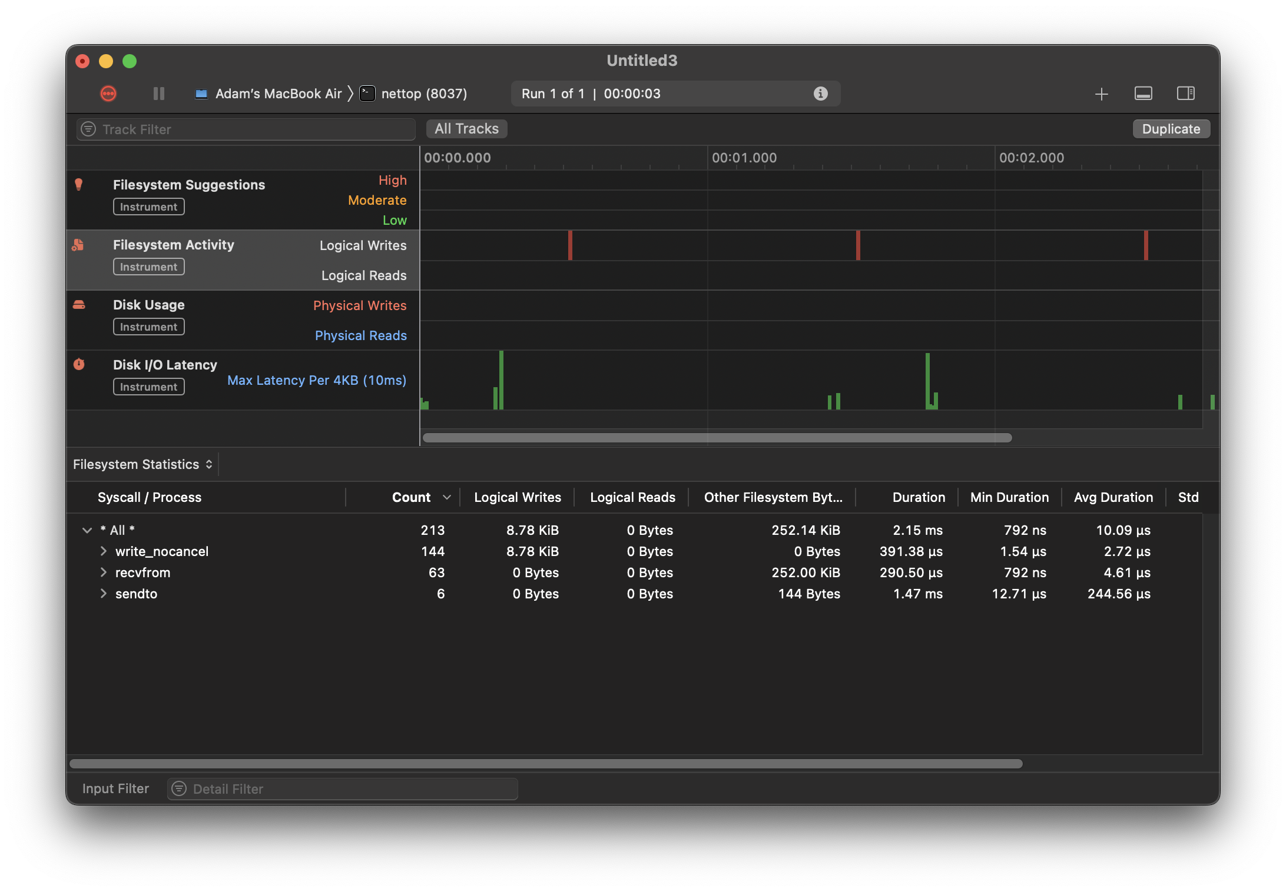Click the green zoom window button

coord(130,61)
